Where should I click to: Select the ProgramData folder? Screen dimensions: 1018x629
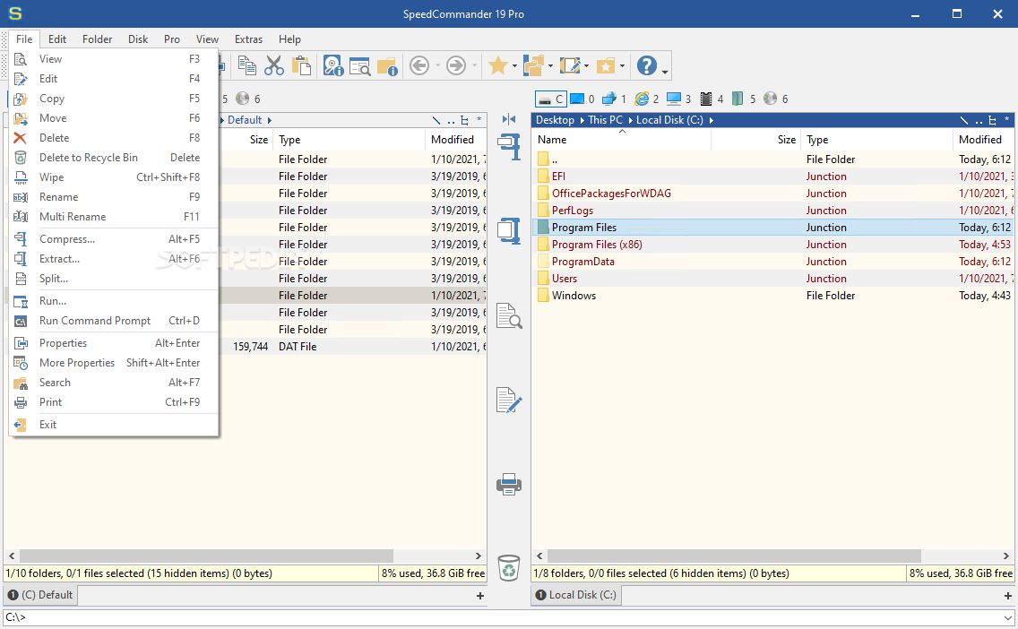[774, 262]
